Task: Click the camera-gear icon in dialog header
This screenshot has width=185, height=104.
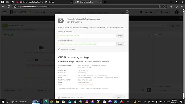Action: pos(61,21)
